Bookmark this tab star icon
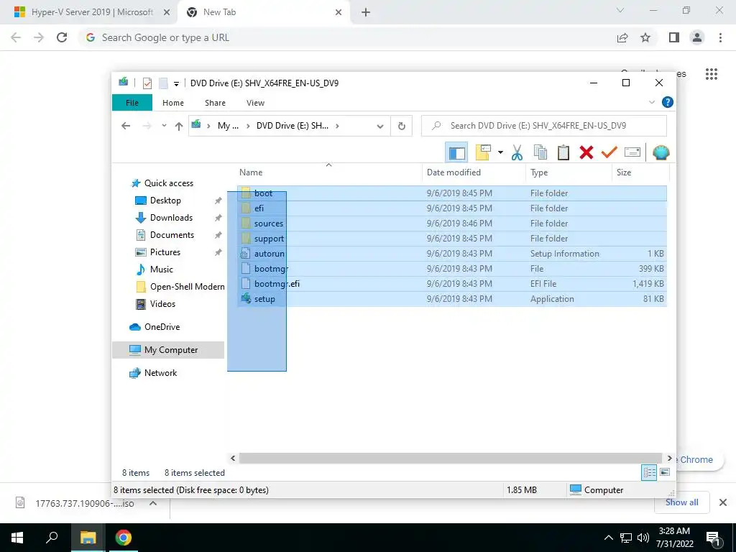This screenshot has width=736, height=552. pos(645,37)
